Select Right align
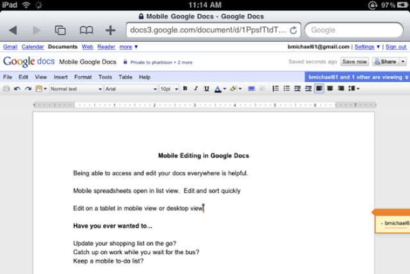 click(341, 89)
